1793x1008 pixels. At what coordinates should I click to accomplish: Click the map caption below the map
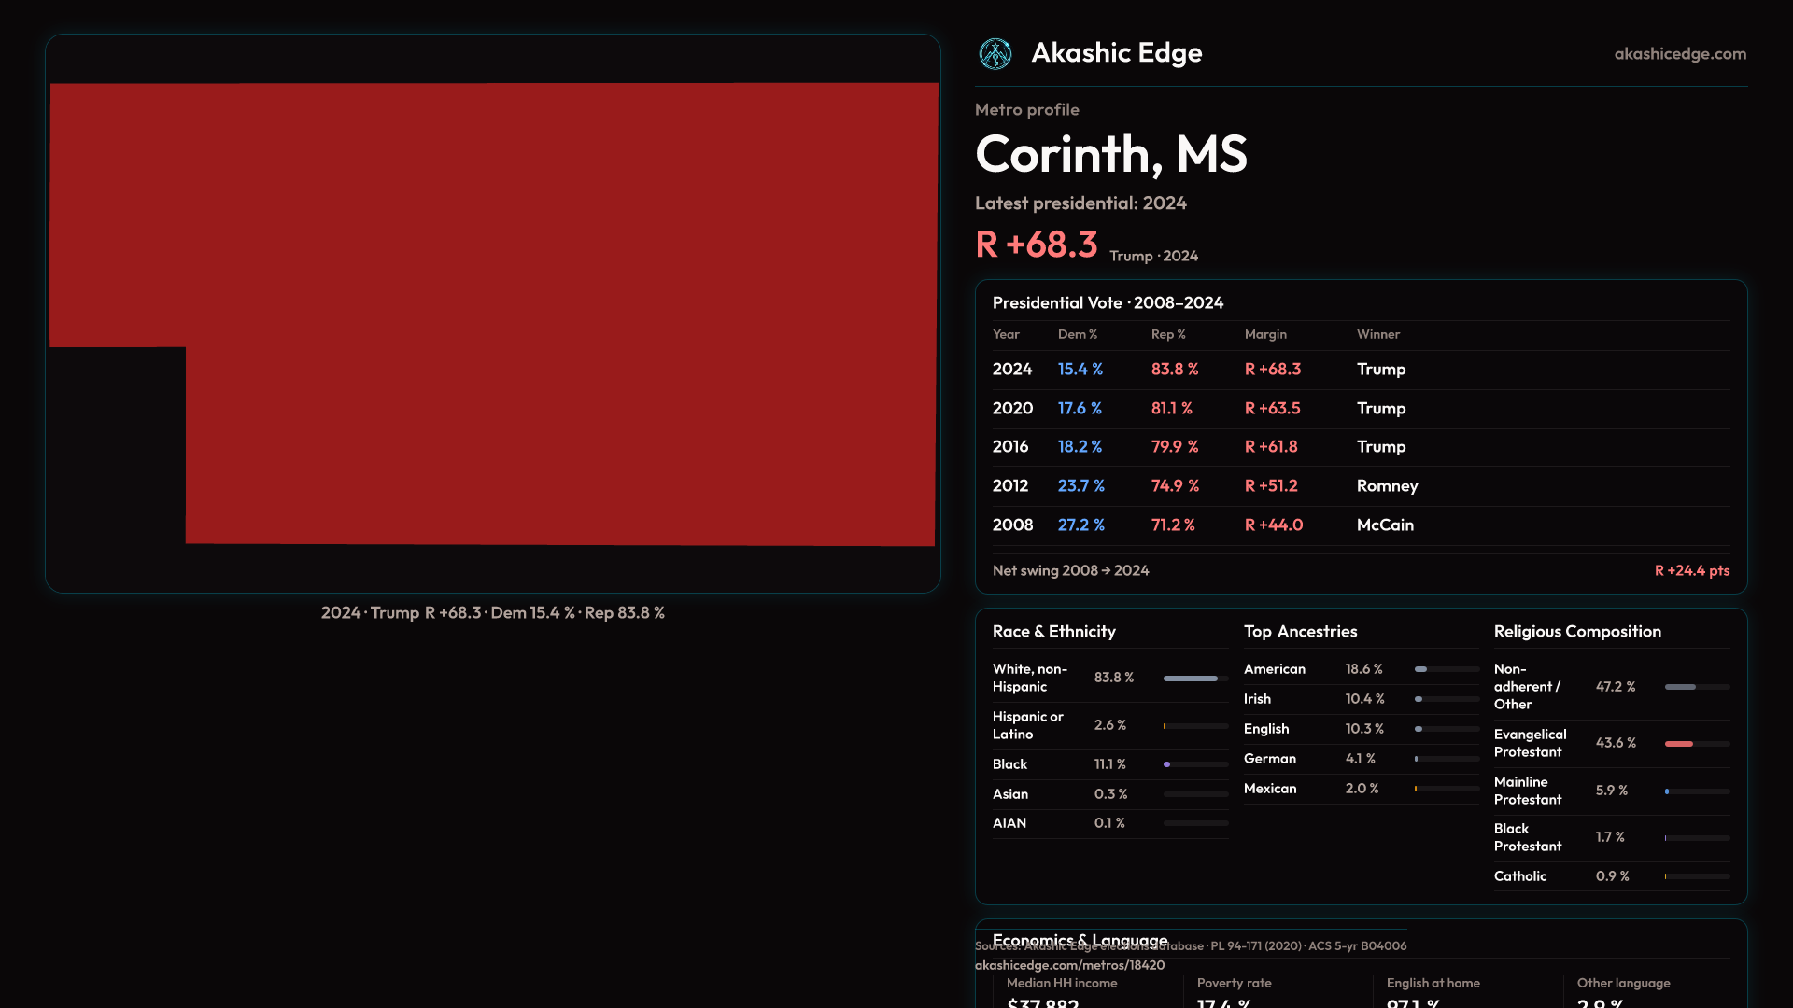(492, 613)
